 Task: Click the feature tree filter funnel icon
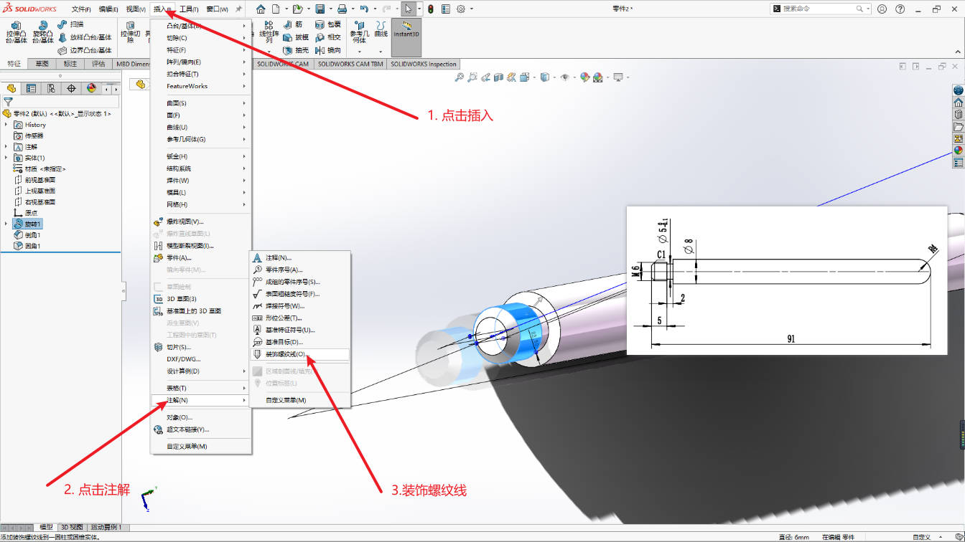tap(8, 102)
